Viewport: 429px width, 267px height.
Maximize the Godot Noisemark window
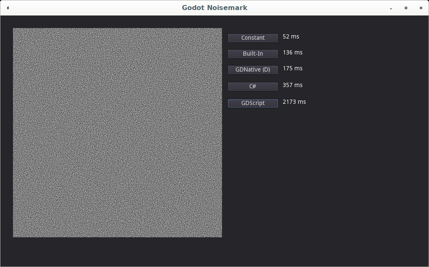pos(406,8)
